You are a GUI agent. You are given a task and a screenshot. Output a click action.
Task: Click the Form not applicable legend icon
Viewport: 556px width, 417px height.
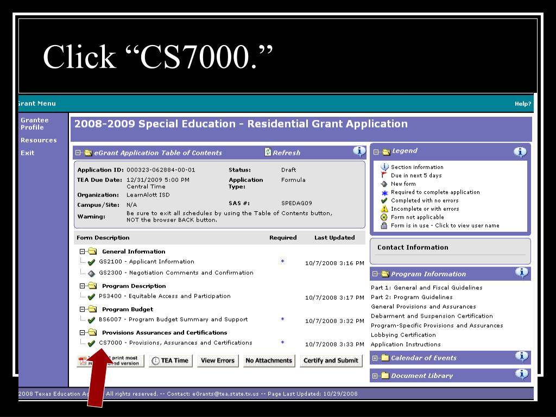[384, 217]
